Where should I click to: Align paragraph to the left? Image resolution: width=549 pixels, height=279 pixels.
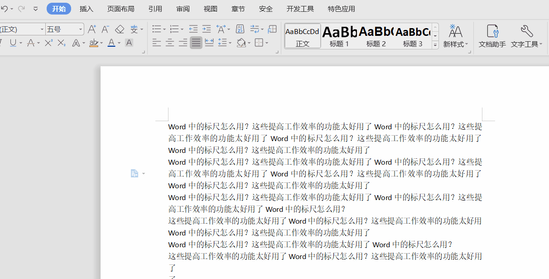click(x=157, y=43)
